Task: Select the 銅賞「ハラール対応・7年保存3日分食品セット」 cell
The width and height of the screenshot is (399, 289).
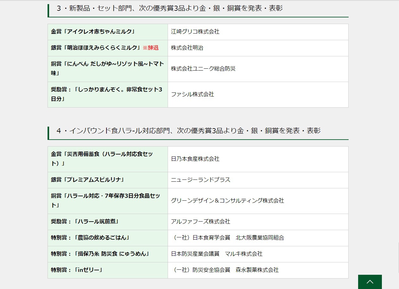Action: 108,201
